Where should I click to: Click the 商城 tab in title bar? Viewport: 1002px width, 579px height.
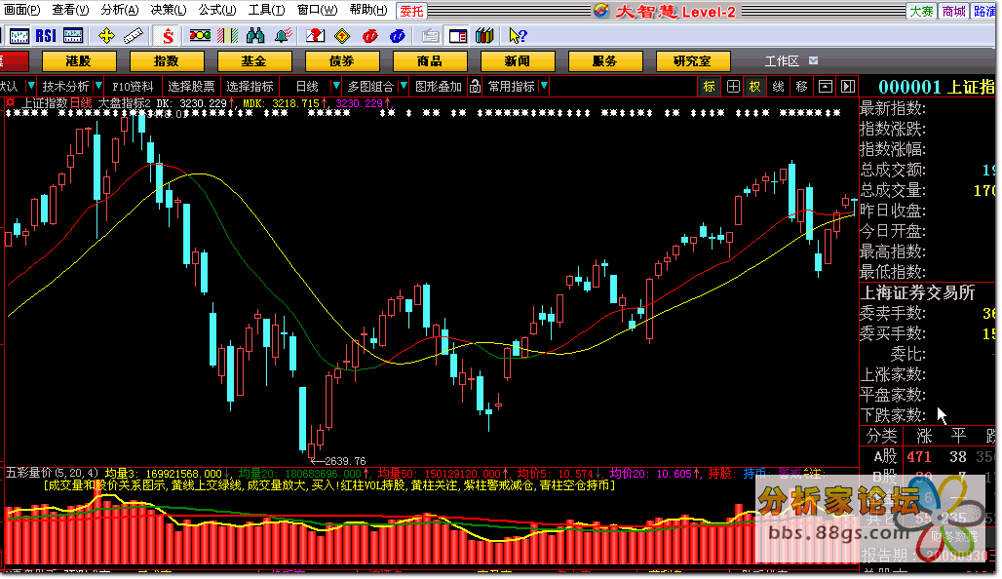[953, 11]
